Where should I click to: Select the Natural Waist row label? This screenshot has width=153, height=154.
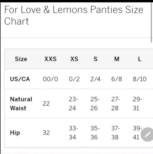(21, 104)
